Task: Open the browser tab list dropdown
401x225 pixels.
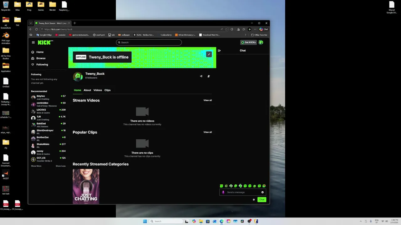Action: point(31,23)
